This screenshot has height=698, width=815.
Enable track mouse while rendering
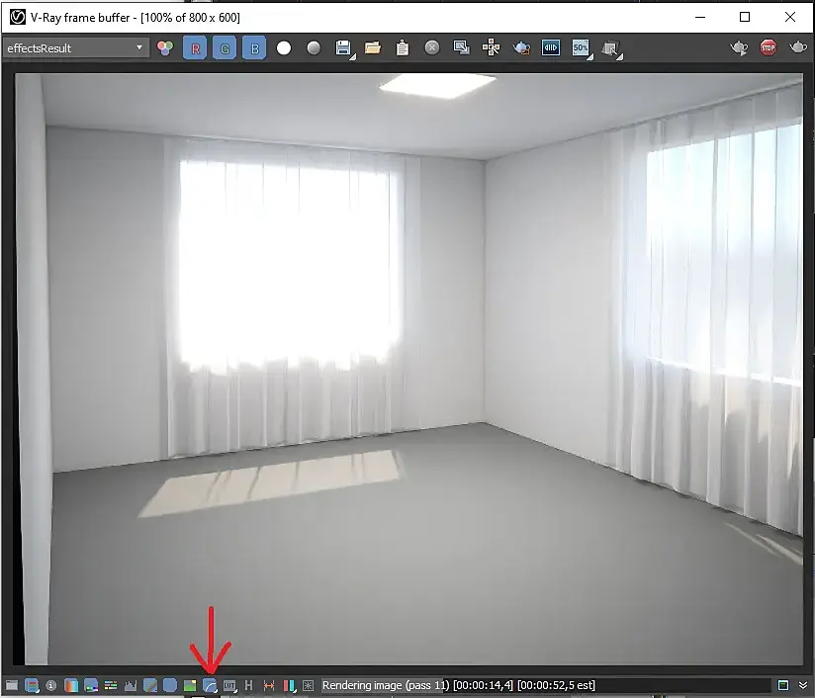(x=492, y=48)
